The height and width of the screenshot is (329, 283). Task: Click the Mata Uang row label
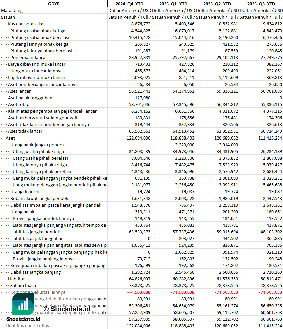[12, 10]
